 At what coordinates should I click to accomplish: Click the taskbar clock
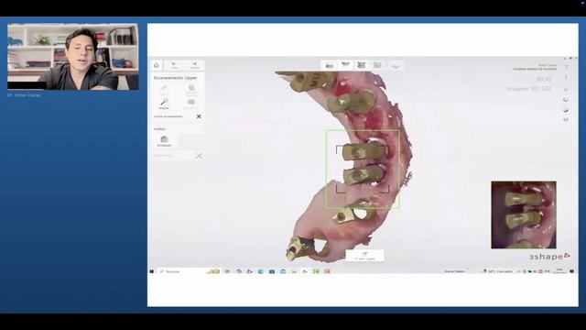point(559,271)
